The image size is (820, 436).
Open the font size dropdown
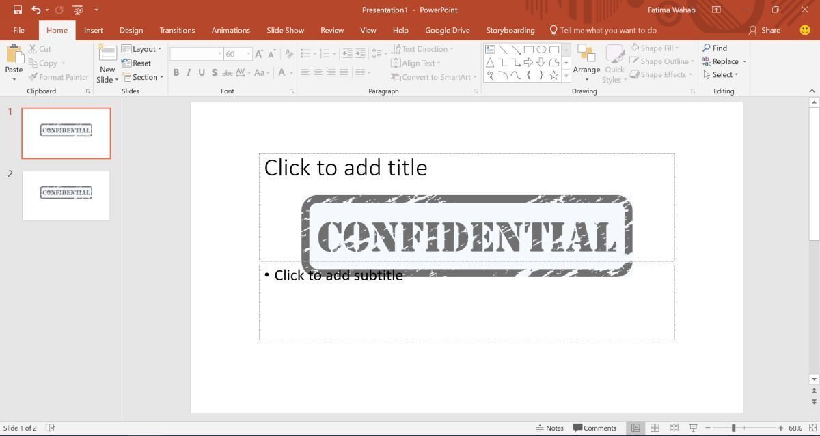(249, 54)
